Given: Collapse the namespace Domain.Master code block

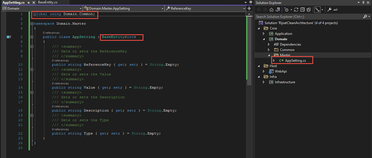Looking at the screenshot, I should tap(32, 24).
